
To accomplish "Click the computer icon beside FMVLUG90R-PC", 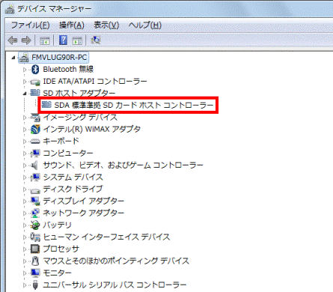I will click(x=24, y=58).
